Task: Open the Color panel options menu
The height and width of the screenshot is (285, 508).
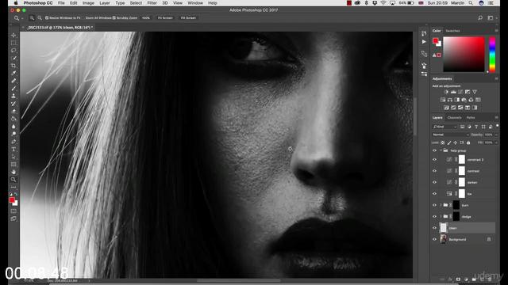Action: [496, 31]
